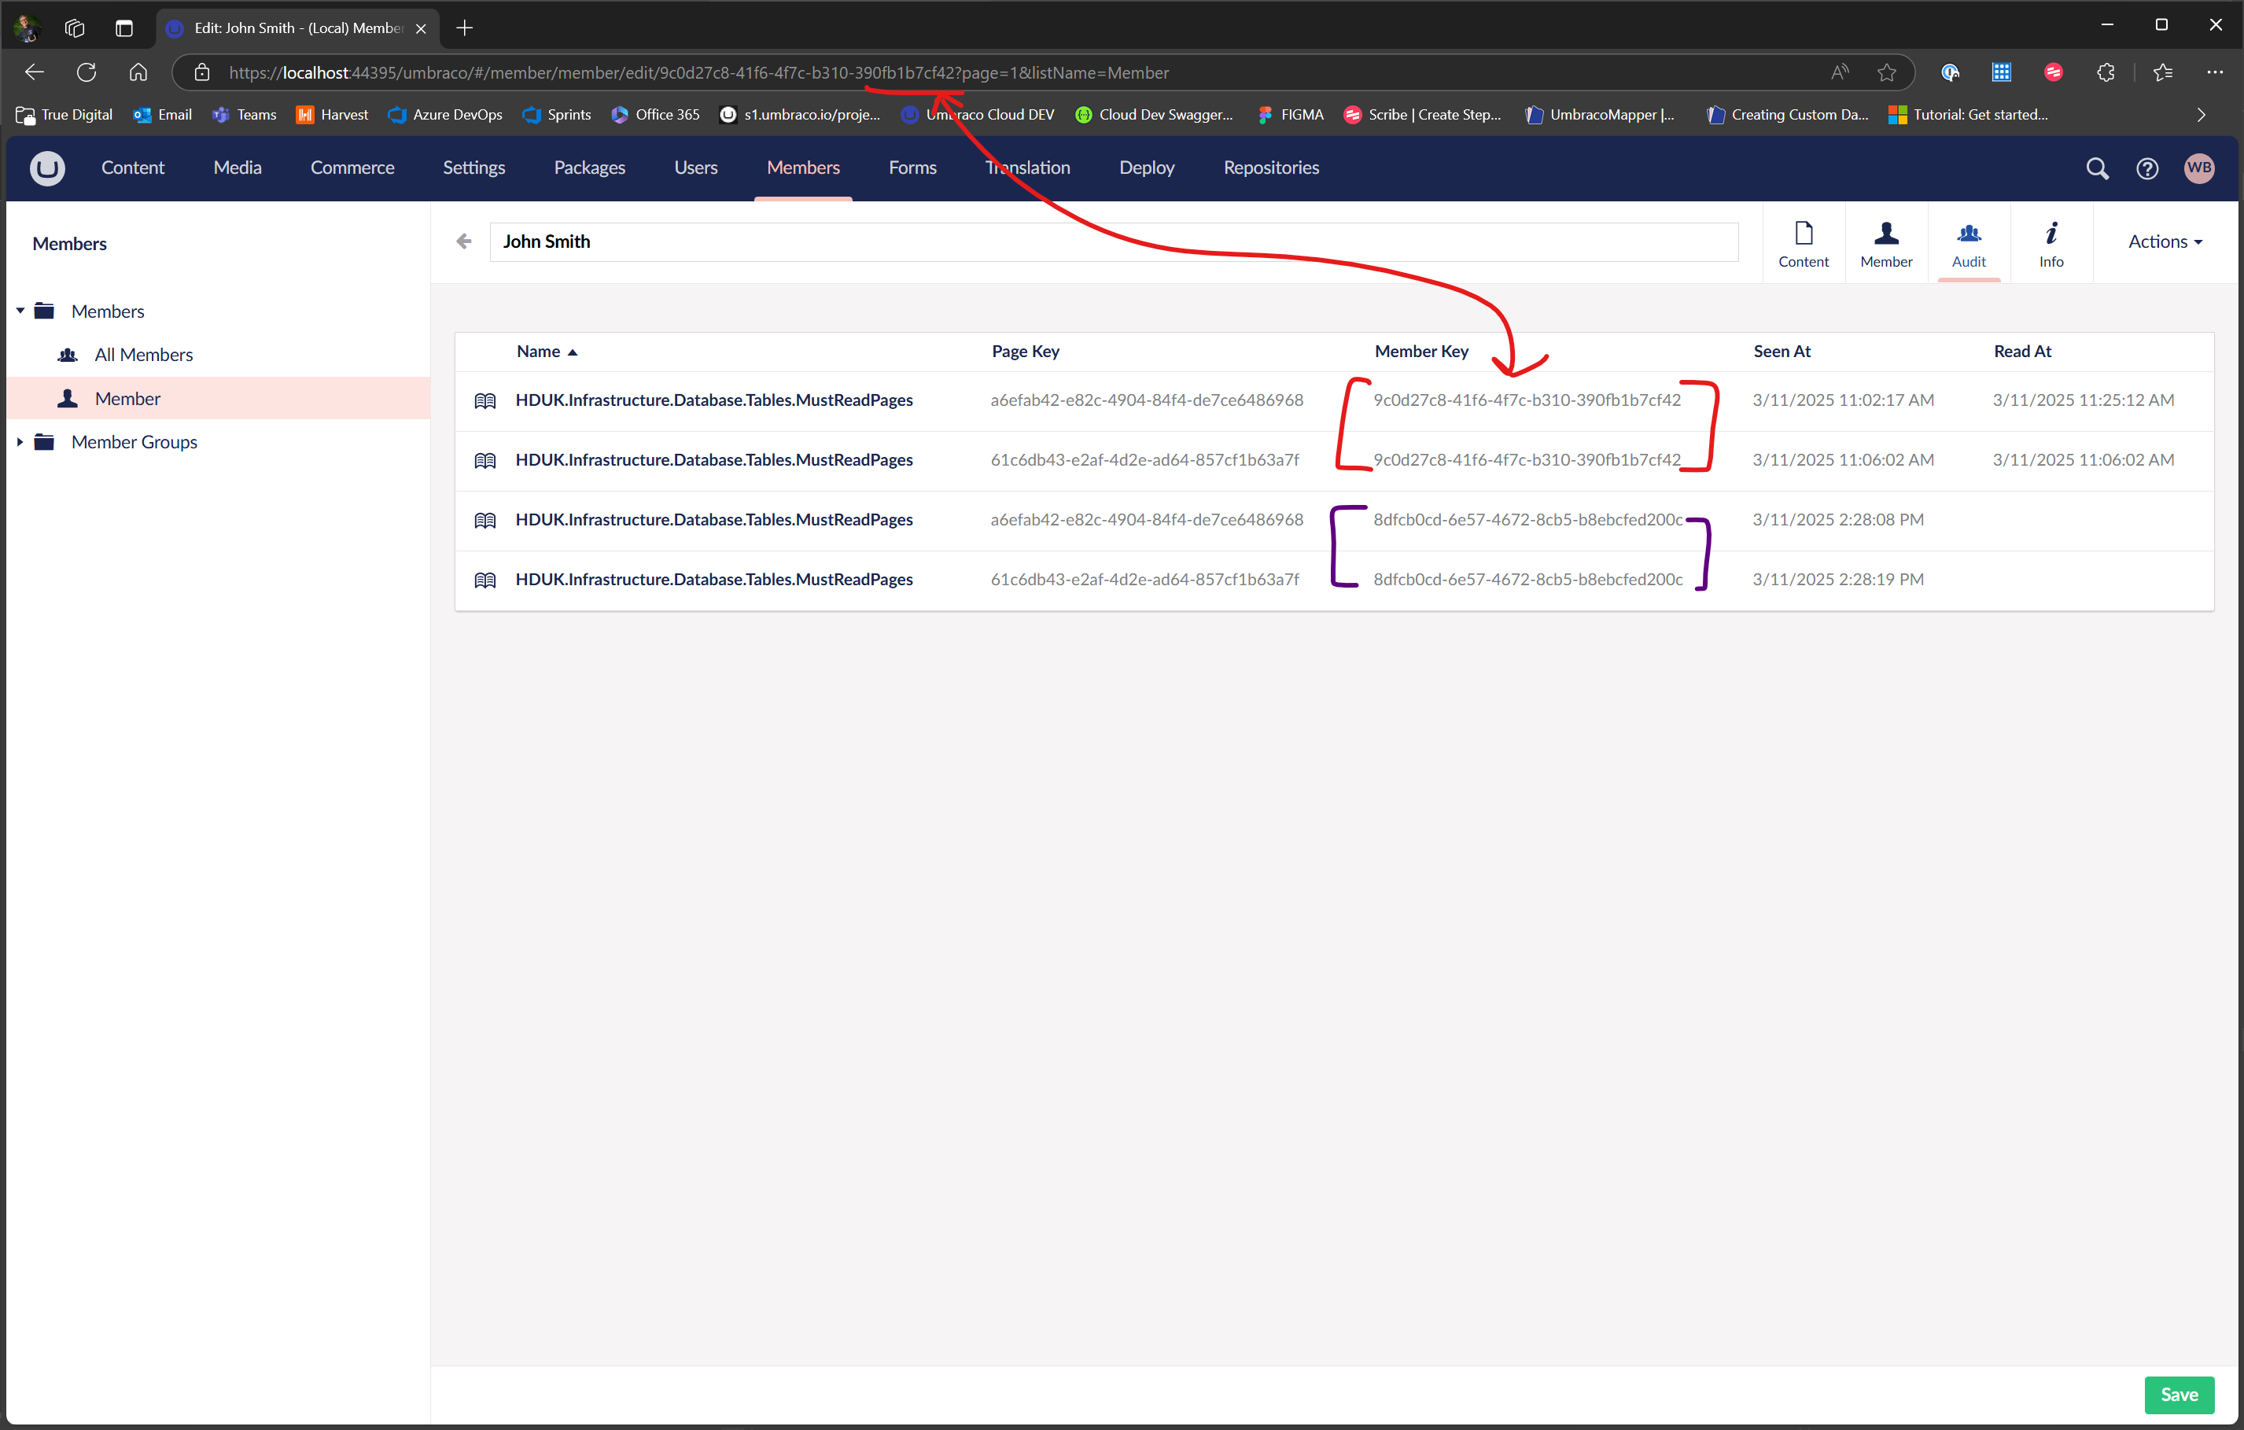The width and height of the screenshot is (2244, 1430).
Task: Open the browser three-dots menu
Action: [x=2214, y=72]
